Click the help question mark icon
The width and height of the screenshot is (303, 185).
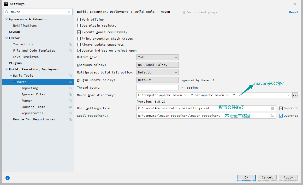tap(8, 178)
